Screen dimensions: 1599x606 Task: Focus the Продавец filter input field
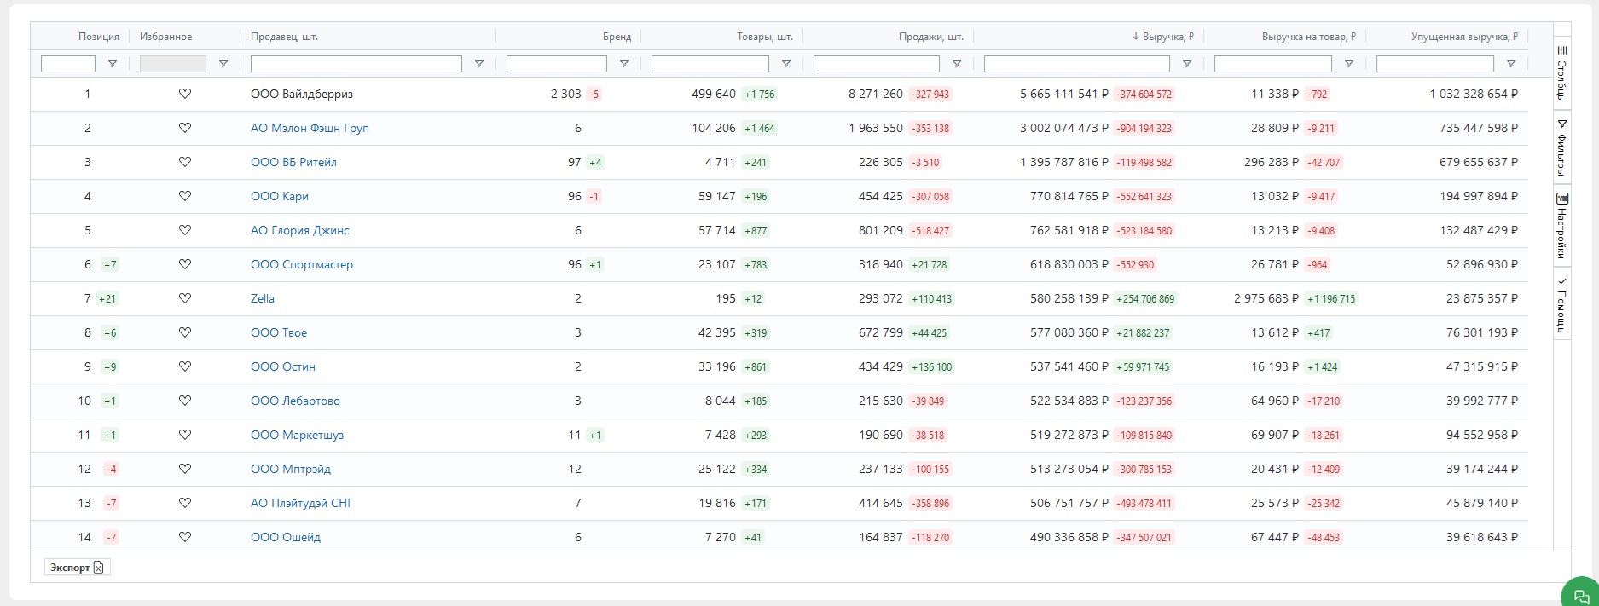pos(356,64)
